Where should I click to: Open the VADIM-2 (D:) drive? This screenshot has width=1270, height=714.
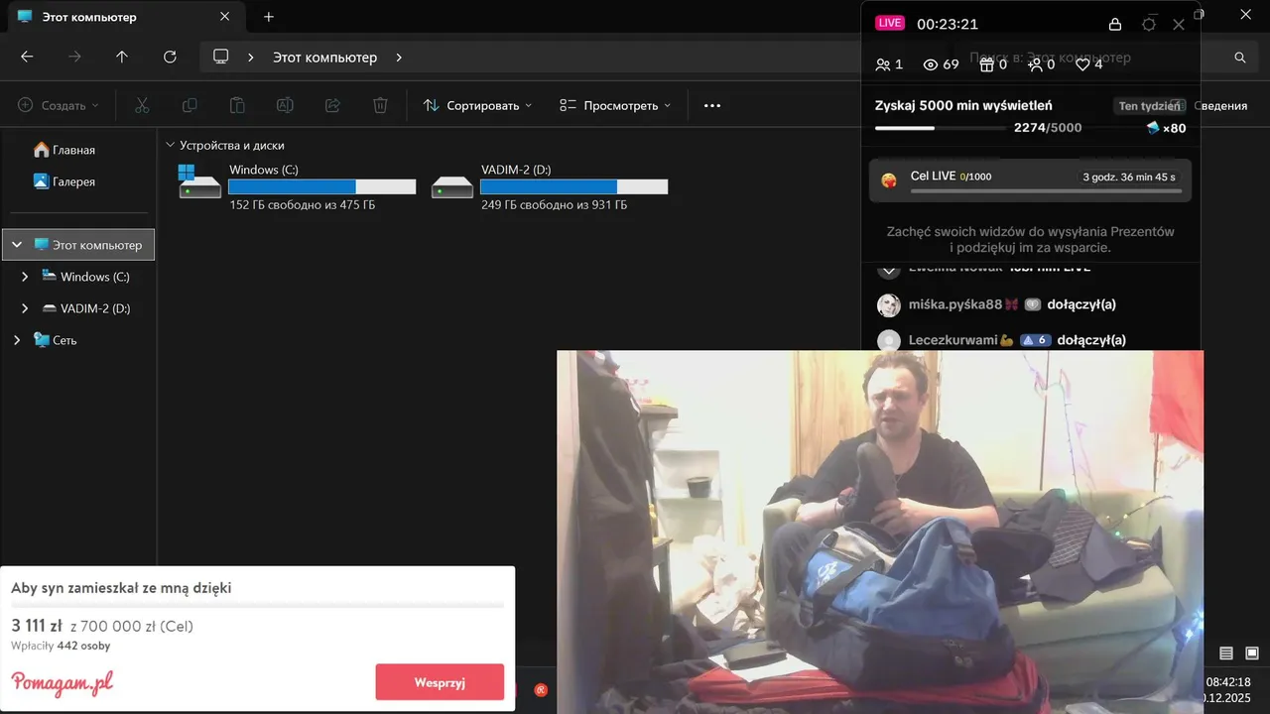(549, 186)
